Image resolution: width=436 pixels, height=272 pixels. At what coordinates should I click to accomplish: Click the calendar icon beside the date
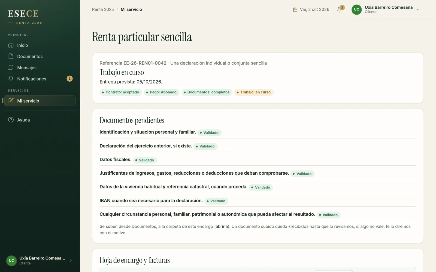pyautogui.click(x=295, y=10)
